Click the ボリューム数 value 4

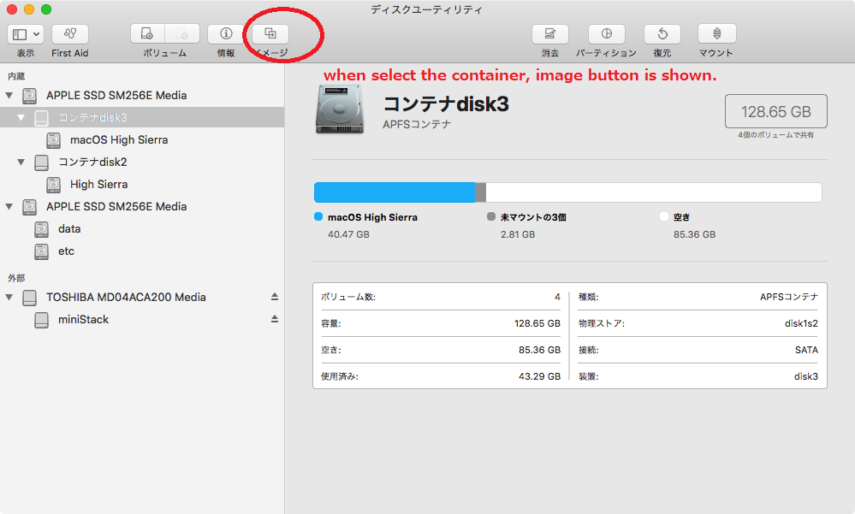tap(557, 297)
